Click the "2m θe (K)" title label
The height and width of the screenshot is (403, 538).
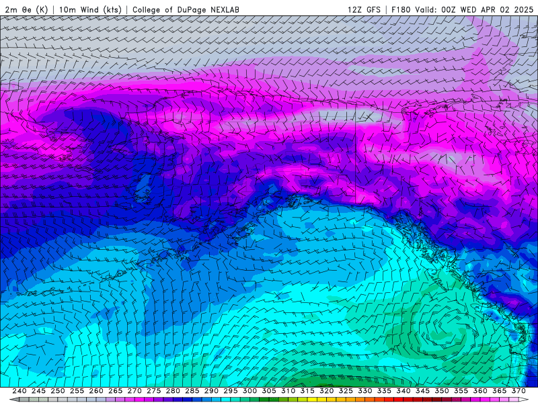coord(26,9)
